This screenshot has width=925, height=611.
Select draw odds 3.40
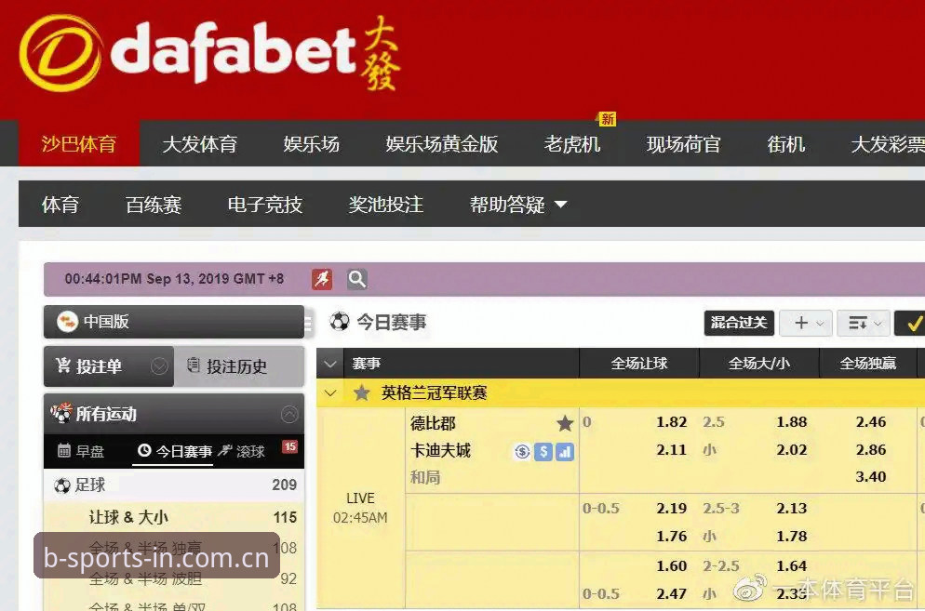(871, 476)
